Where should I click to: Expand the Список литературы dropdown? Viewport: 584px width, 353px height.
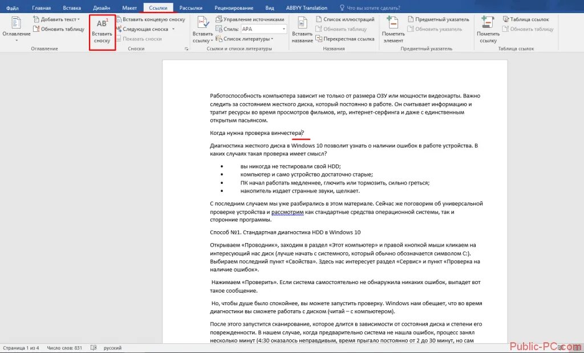coord(244,39)
